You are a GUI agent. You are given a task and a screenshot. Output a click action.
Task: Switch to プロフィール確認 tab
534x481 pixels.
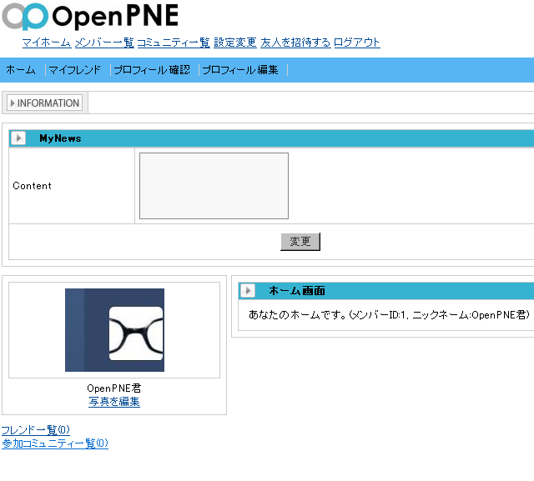tap(151, 70)
